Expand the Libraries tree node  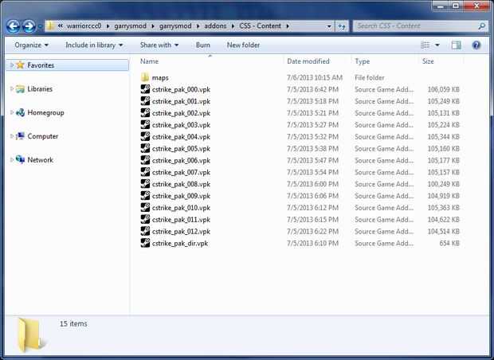pyautogui.click(x=12, y=89)
